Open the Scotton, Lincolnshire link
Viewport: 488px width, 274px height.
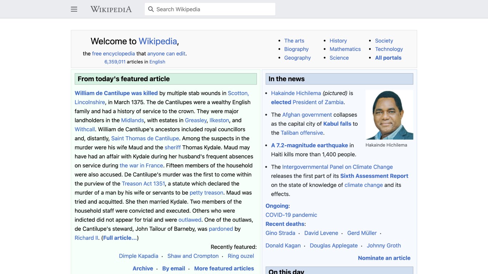(x=238, y=93)
